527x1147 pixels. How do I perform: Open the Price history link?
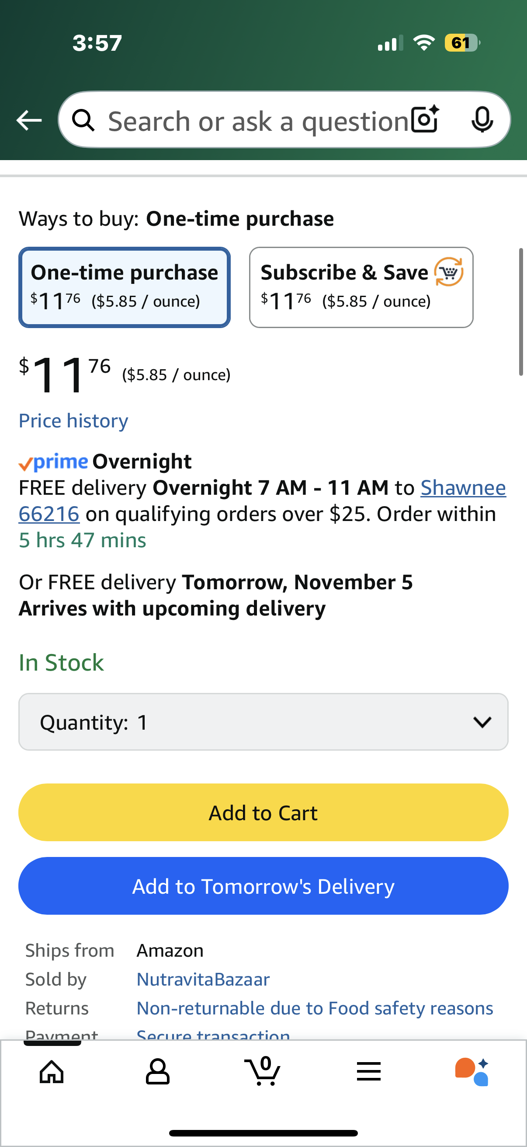pyautogui.click(x=73, y=421)
